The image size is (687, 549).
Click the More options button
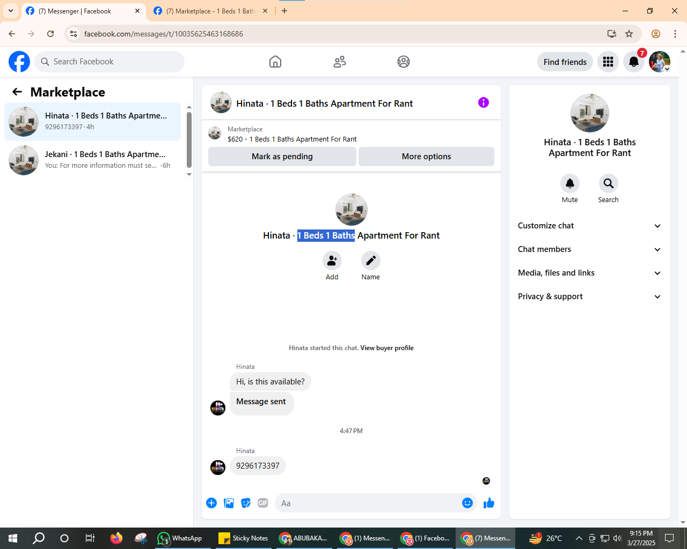point(426,157)
